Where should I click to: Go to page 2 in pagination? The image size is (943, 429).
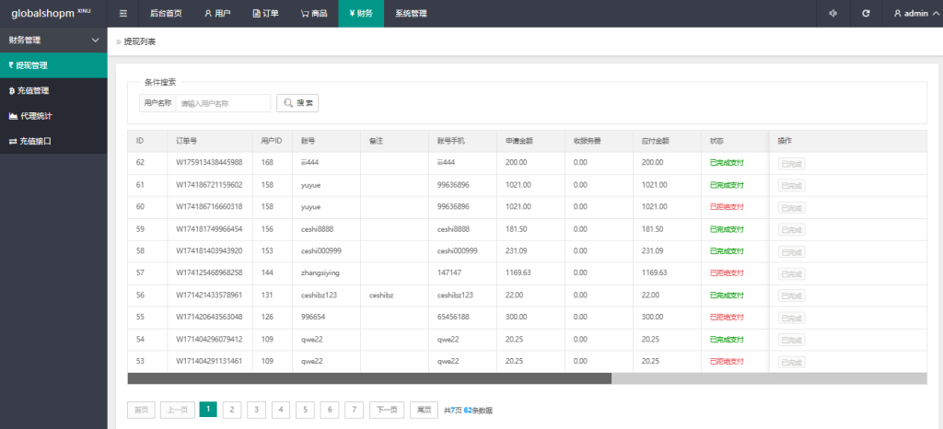pyautogui.click(x=232, y=410)
